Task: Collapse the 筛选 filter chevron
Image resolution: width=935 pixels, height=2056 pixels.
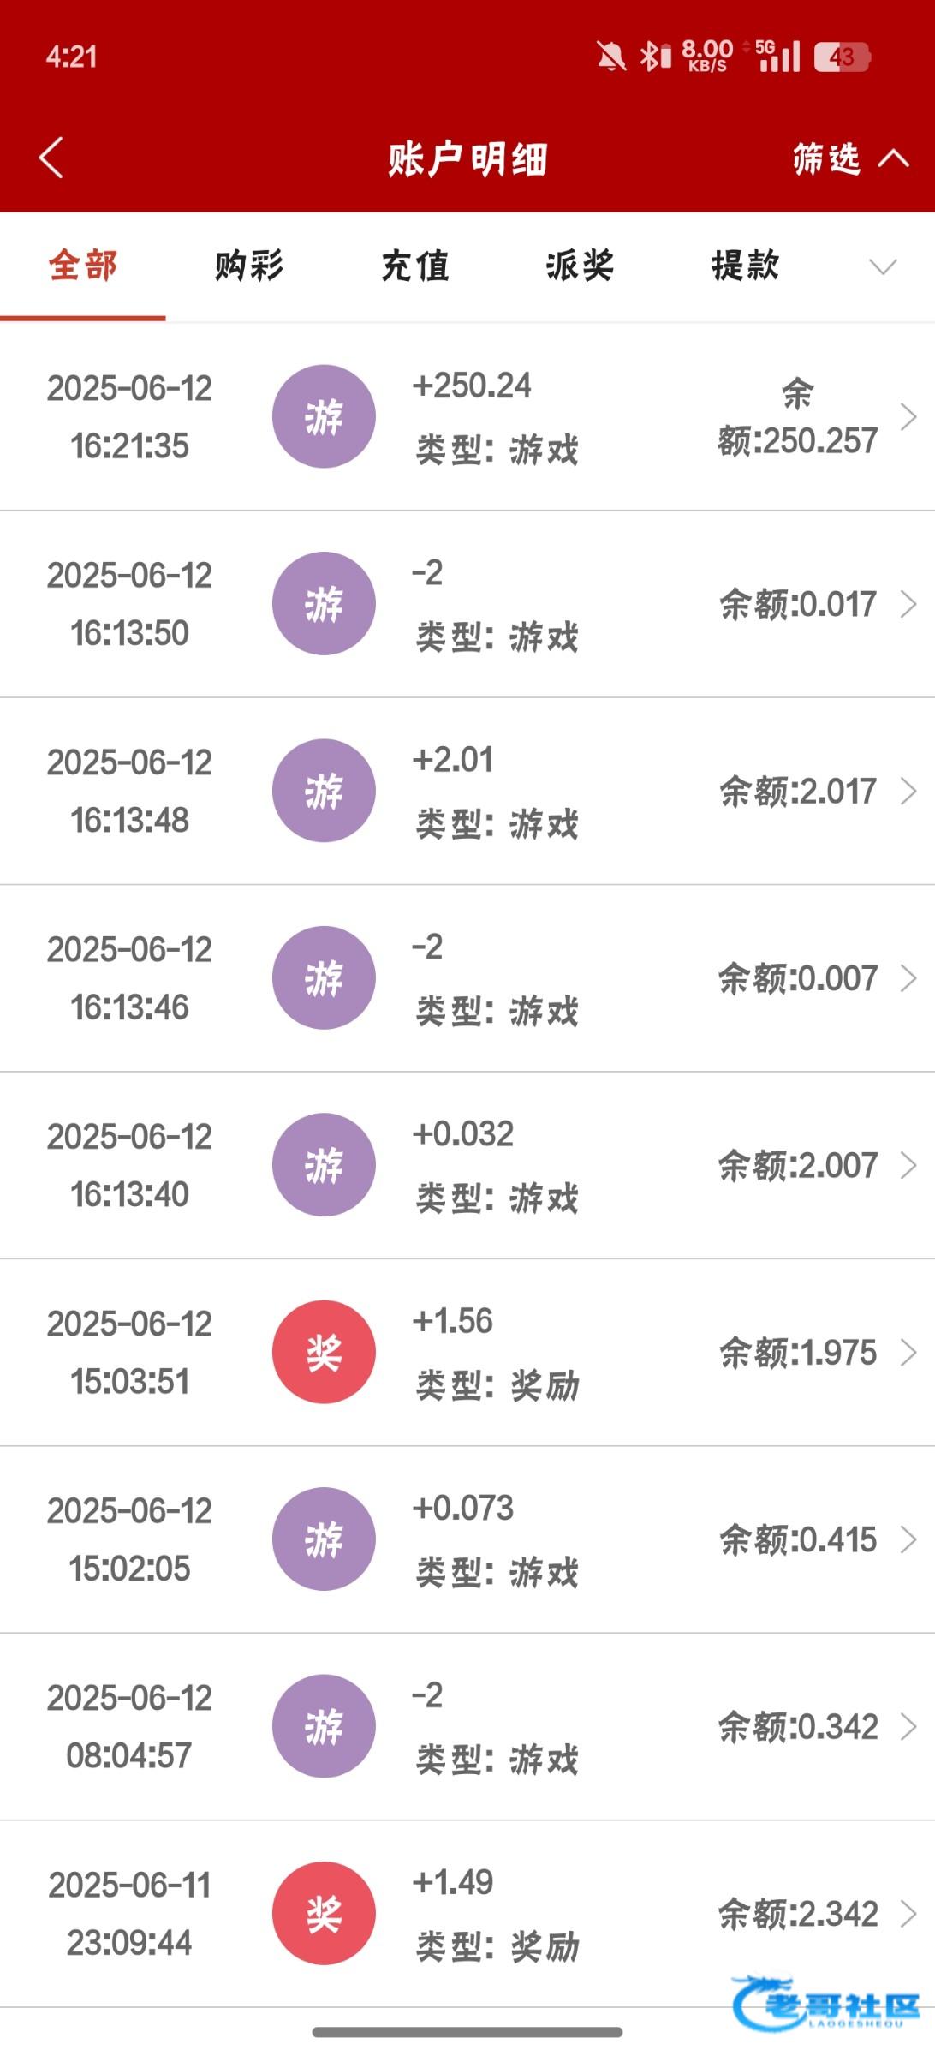Action: pyautogui.click(x=894, y=158)
